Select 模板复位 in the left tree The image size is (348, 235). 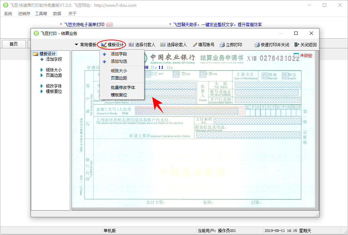[54, 91]
